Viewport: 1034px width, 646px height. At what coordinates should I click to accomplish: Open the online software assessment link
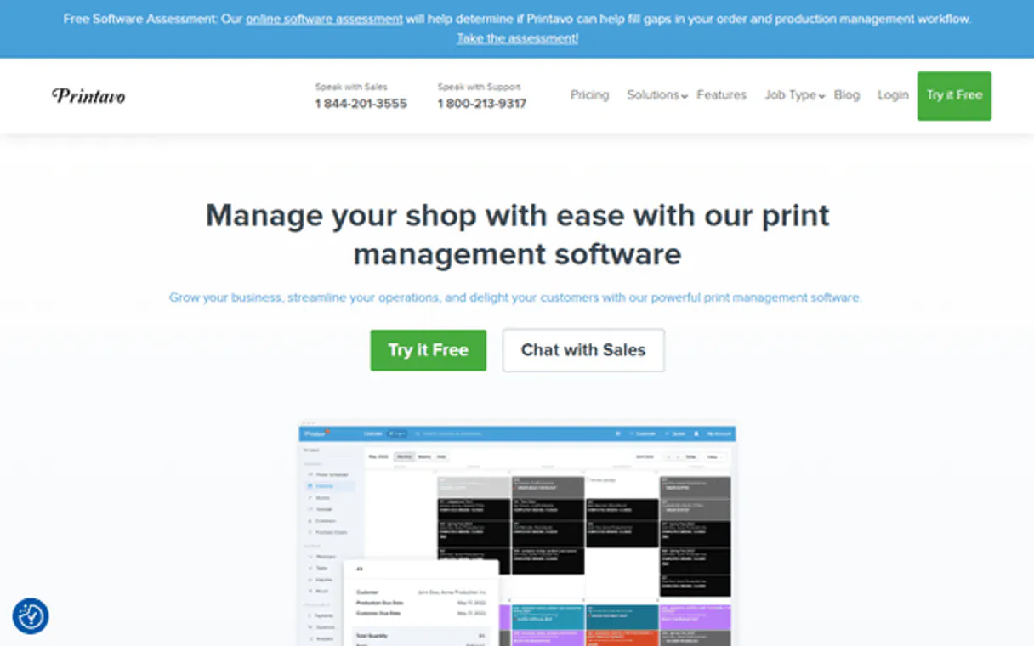pos(324,19)
